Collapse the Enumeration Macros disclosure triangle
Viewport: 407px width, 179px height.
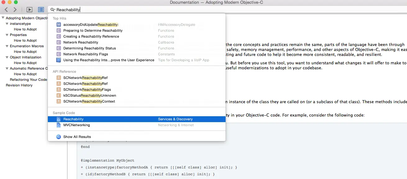click(x=7, y=46)
